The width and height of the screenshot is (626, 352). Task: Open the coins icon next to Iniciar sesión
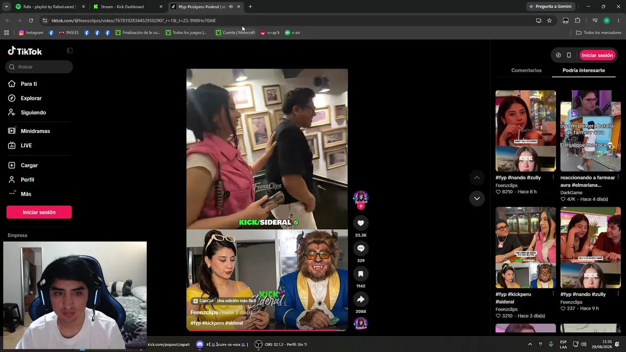(559, 55)
